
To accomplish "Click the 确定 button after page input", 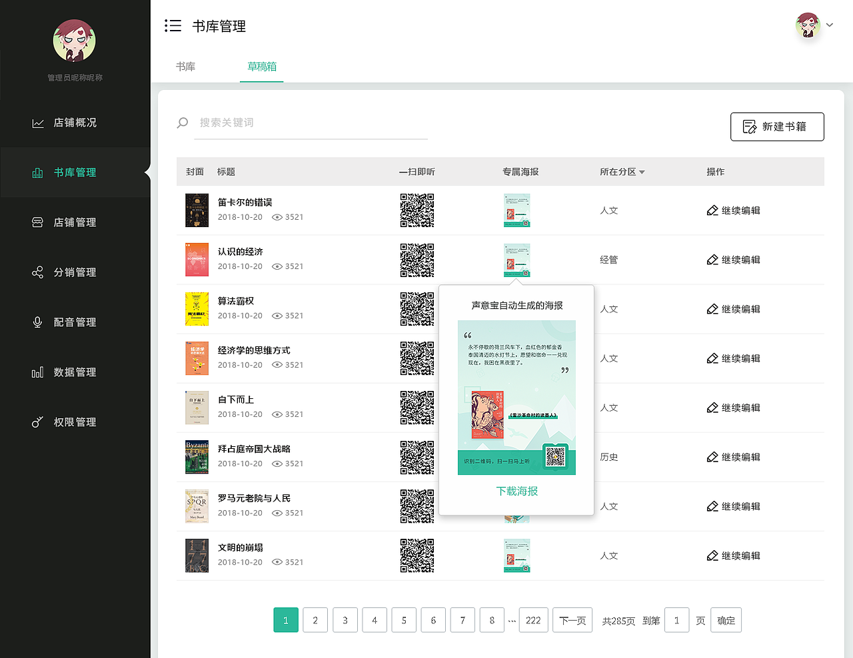I will pos(726,620).
